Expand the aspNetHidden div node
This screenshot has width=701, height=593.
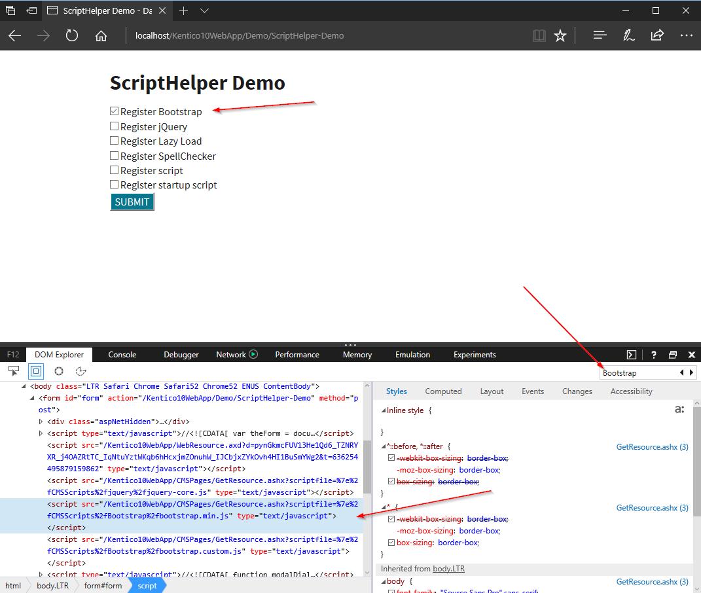tap(41, 421)
